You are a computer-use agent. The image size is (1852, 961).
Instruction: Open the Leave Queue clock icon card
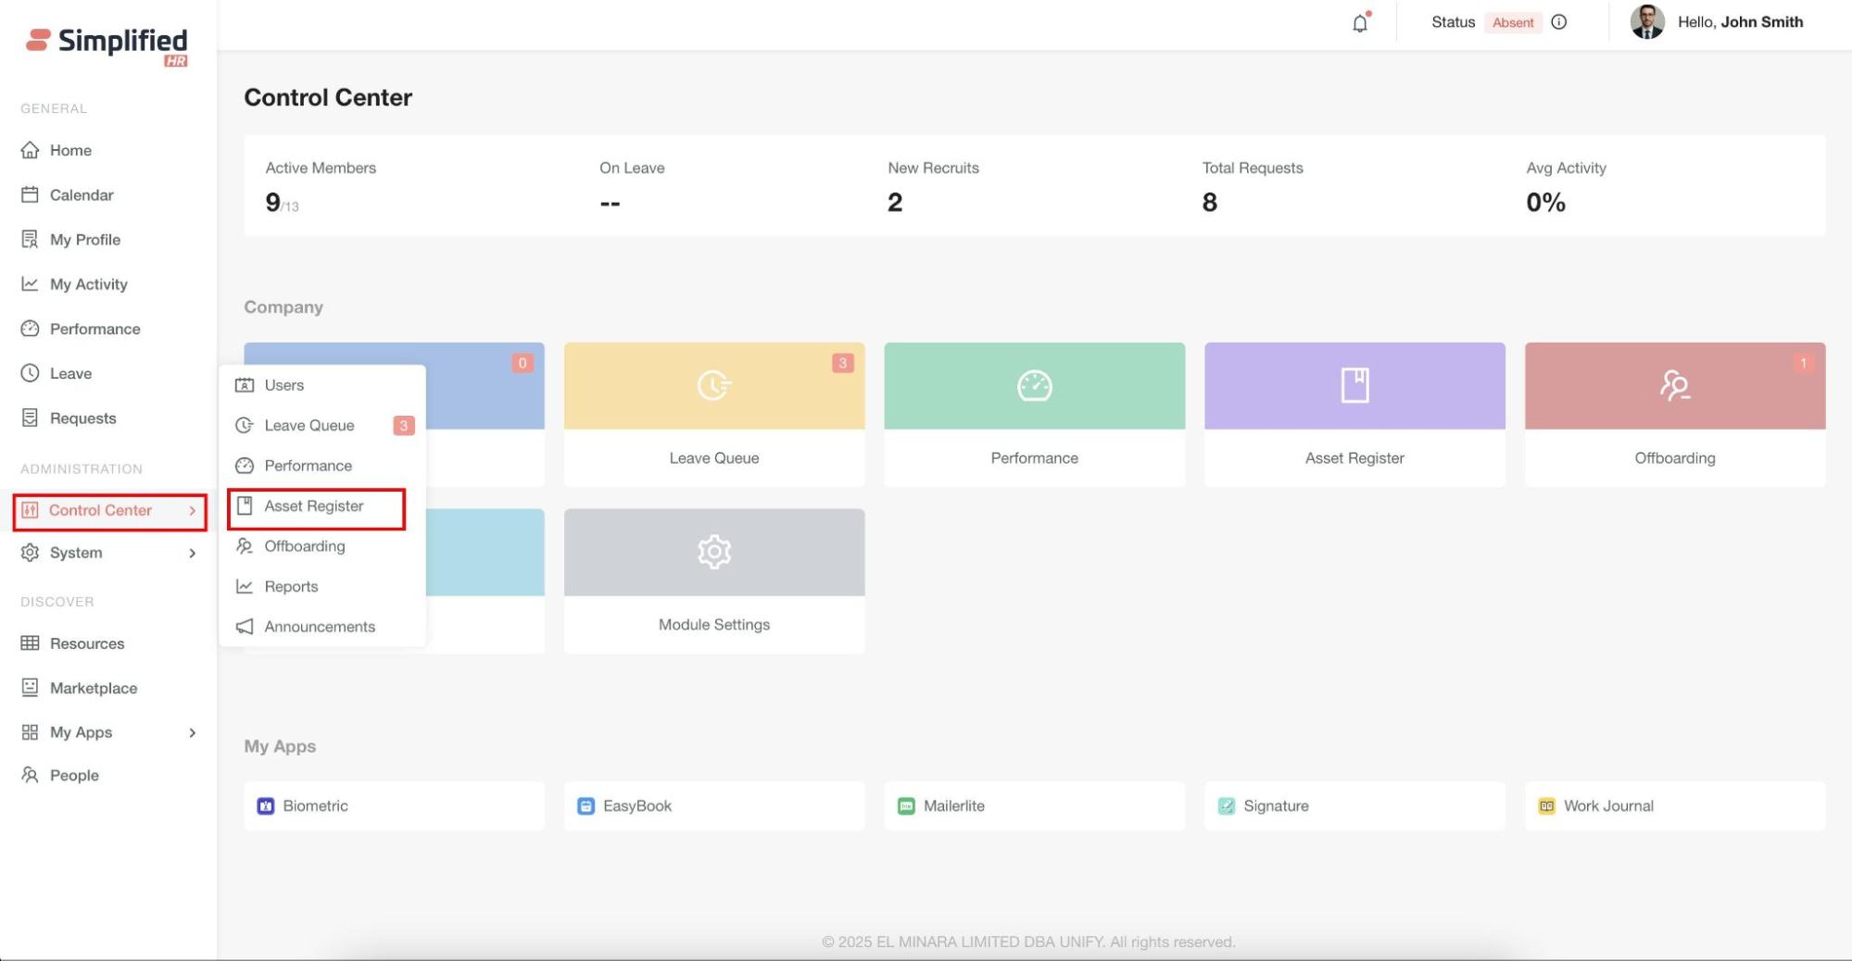713,386
